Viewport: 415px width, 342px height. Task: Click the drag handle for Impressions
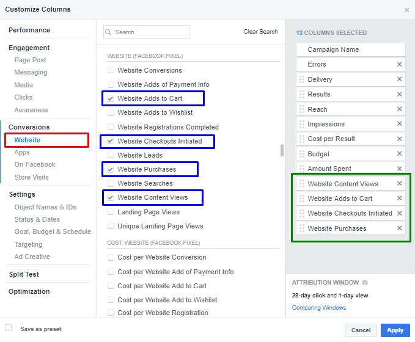click(x=302, y=124)
